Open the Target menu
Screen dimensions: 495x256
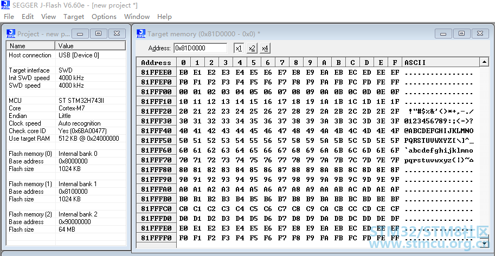[74, 16]
